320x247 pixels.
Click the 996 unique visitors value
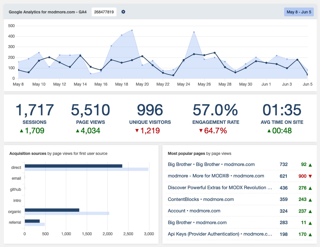150,110
